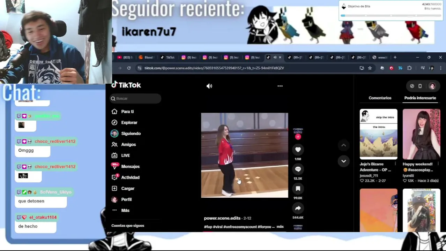Image resolution: width=446 pixels, height=251 pixels.
Task: Click chat username choco_redliver1412 above Omggg
Action: point(55,141)
